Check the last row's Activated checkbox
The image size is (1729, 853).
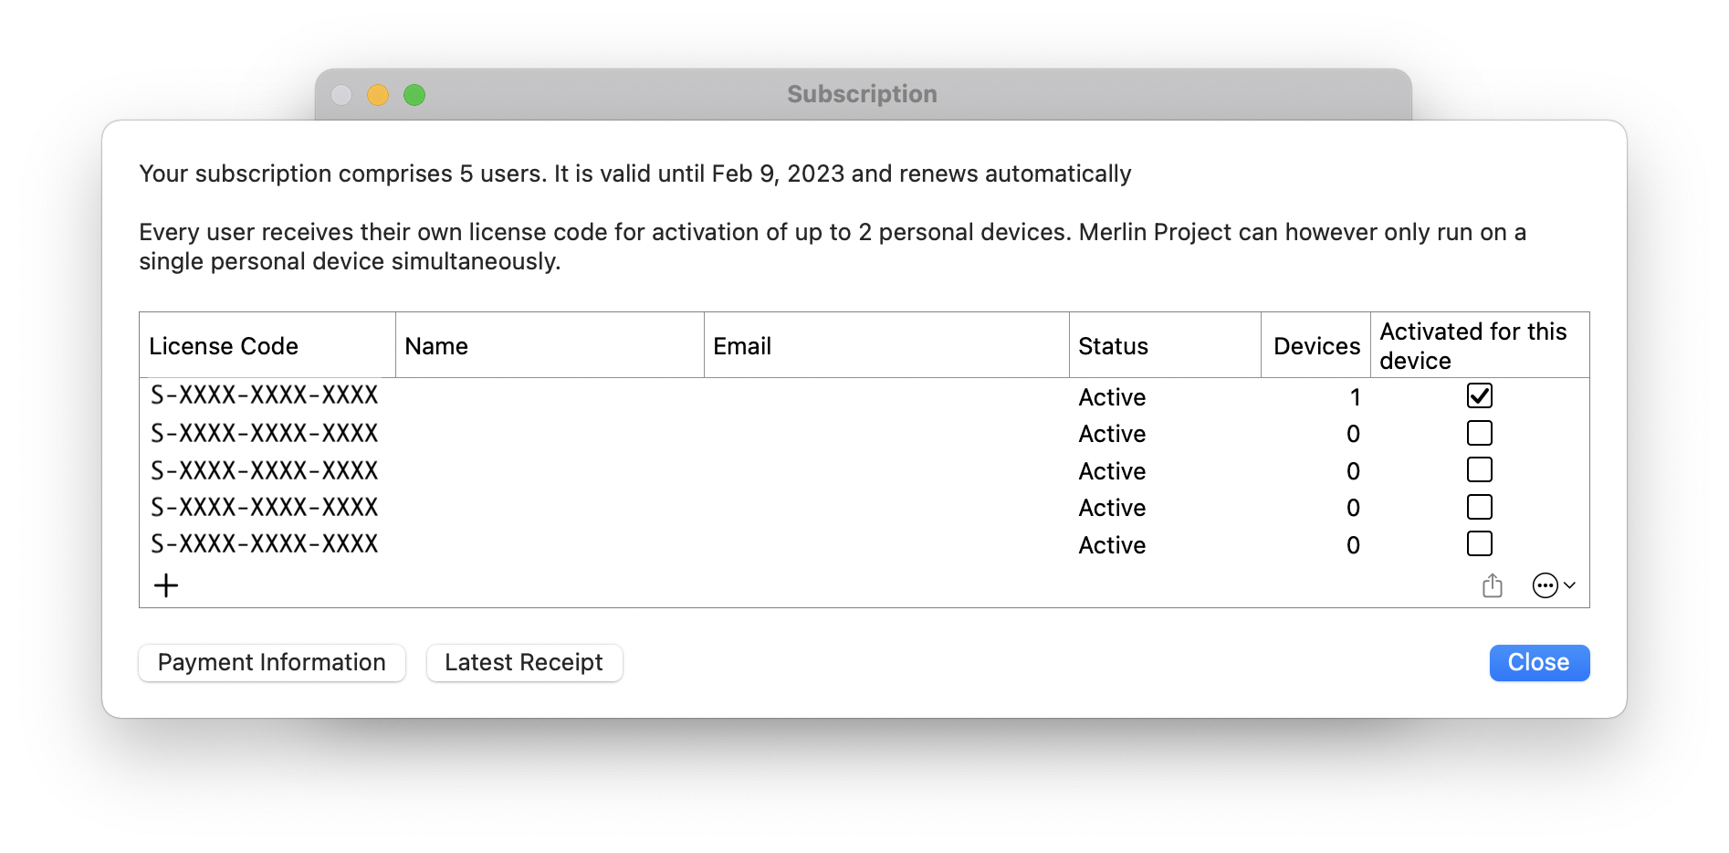tap(1479, 542)
